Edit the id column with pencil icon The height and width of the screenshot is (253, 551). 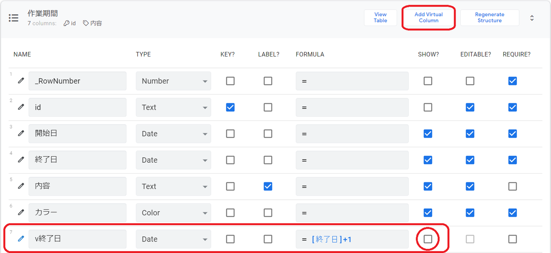21,107
